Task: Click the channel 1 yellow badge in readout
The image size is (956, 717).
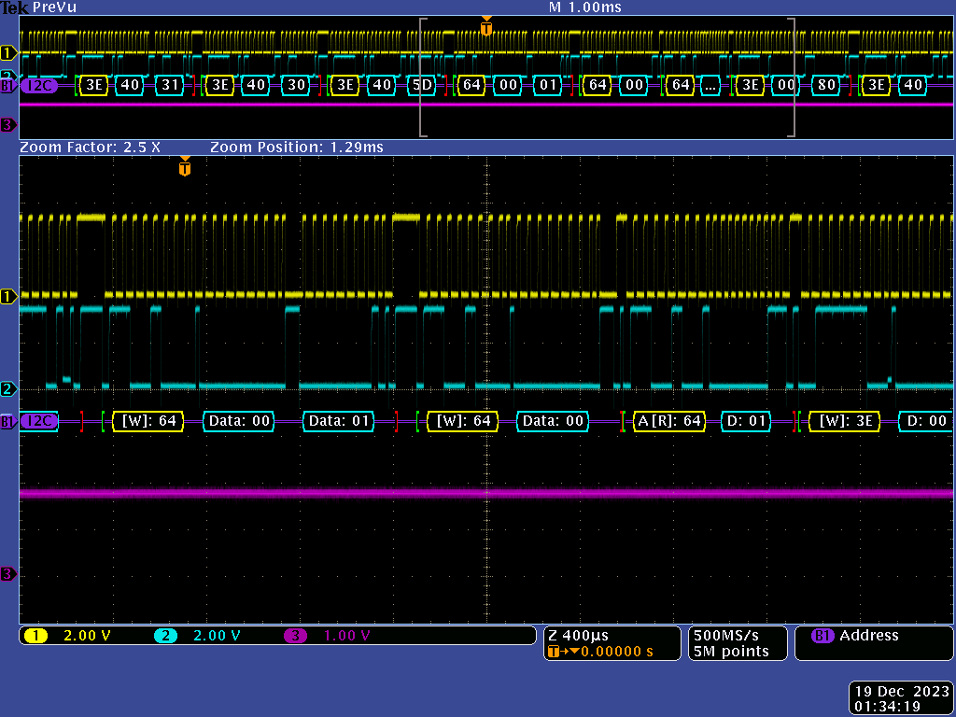Action: click(x=36, y=635)
